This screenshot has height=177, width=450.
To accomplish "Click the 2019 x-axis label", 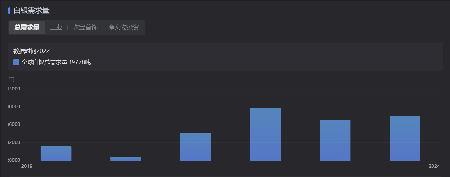I will 27,166.
